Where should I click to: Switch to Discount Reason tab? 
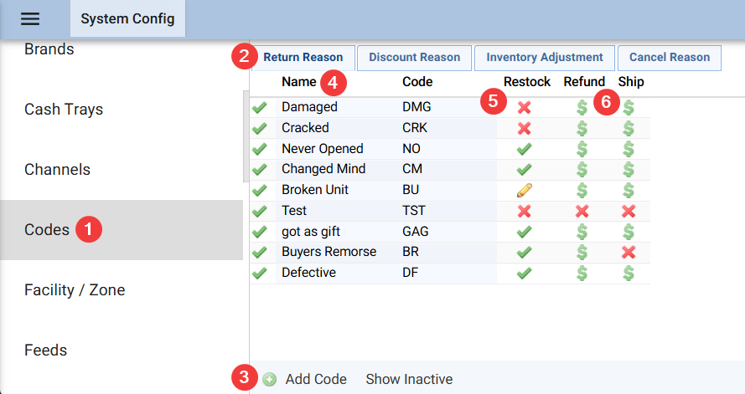[x=414, y=58]
